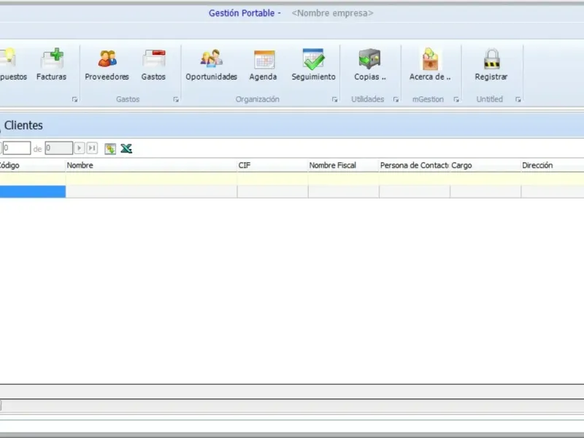Screen dimensions: 584x438
Task: Expand the mGestion group launcher
Action: 456,99
